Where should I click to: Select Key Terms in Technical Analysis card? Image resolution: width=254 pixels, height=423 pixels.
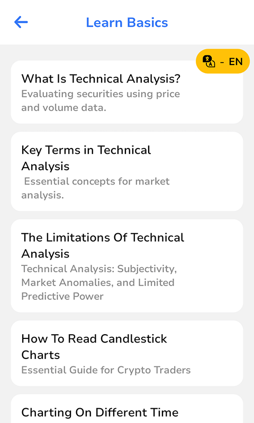pos(127,171)
